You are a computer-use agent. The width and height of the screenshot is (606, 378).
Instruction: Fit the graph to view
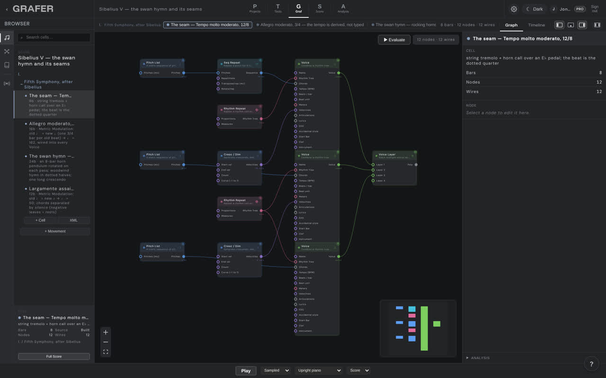106,352
